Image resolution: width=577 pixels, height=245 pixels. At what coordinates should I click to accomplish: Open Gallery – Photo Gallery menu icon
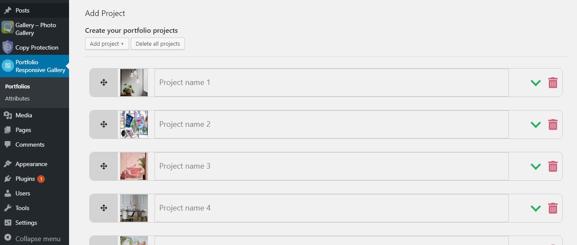(x=8, y=28)
